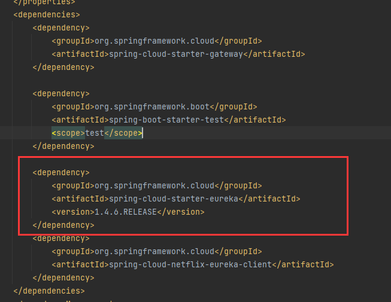Click the opening <scope> tag
Image resolution: width=391 pixels, height=302 pixels.
tap(68, 133)
